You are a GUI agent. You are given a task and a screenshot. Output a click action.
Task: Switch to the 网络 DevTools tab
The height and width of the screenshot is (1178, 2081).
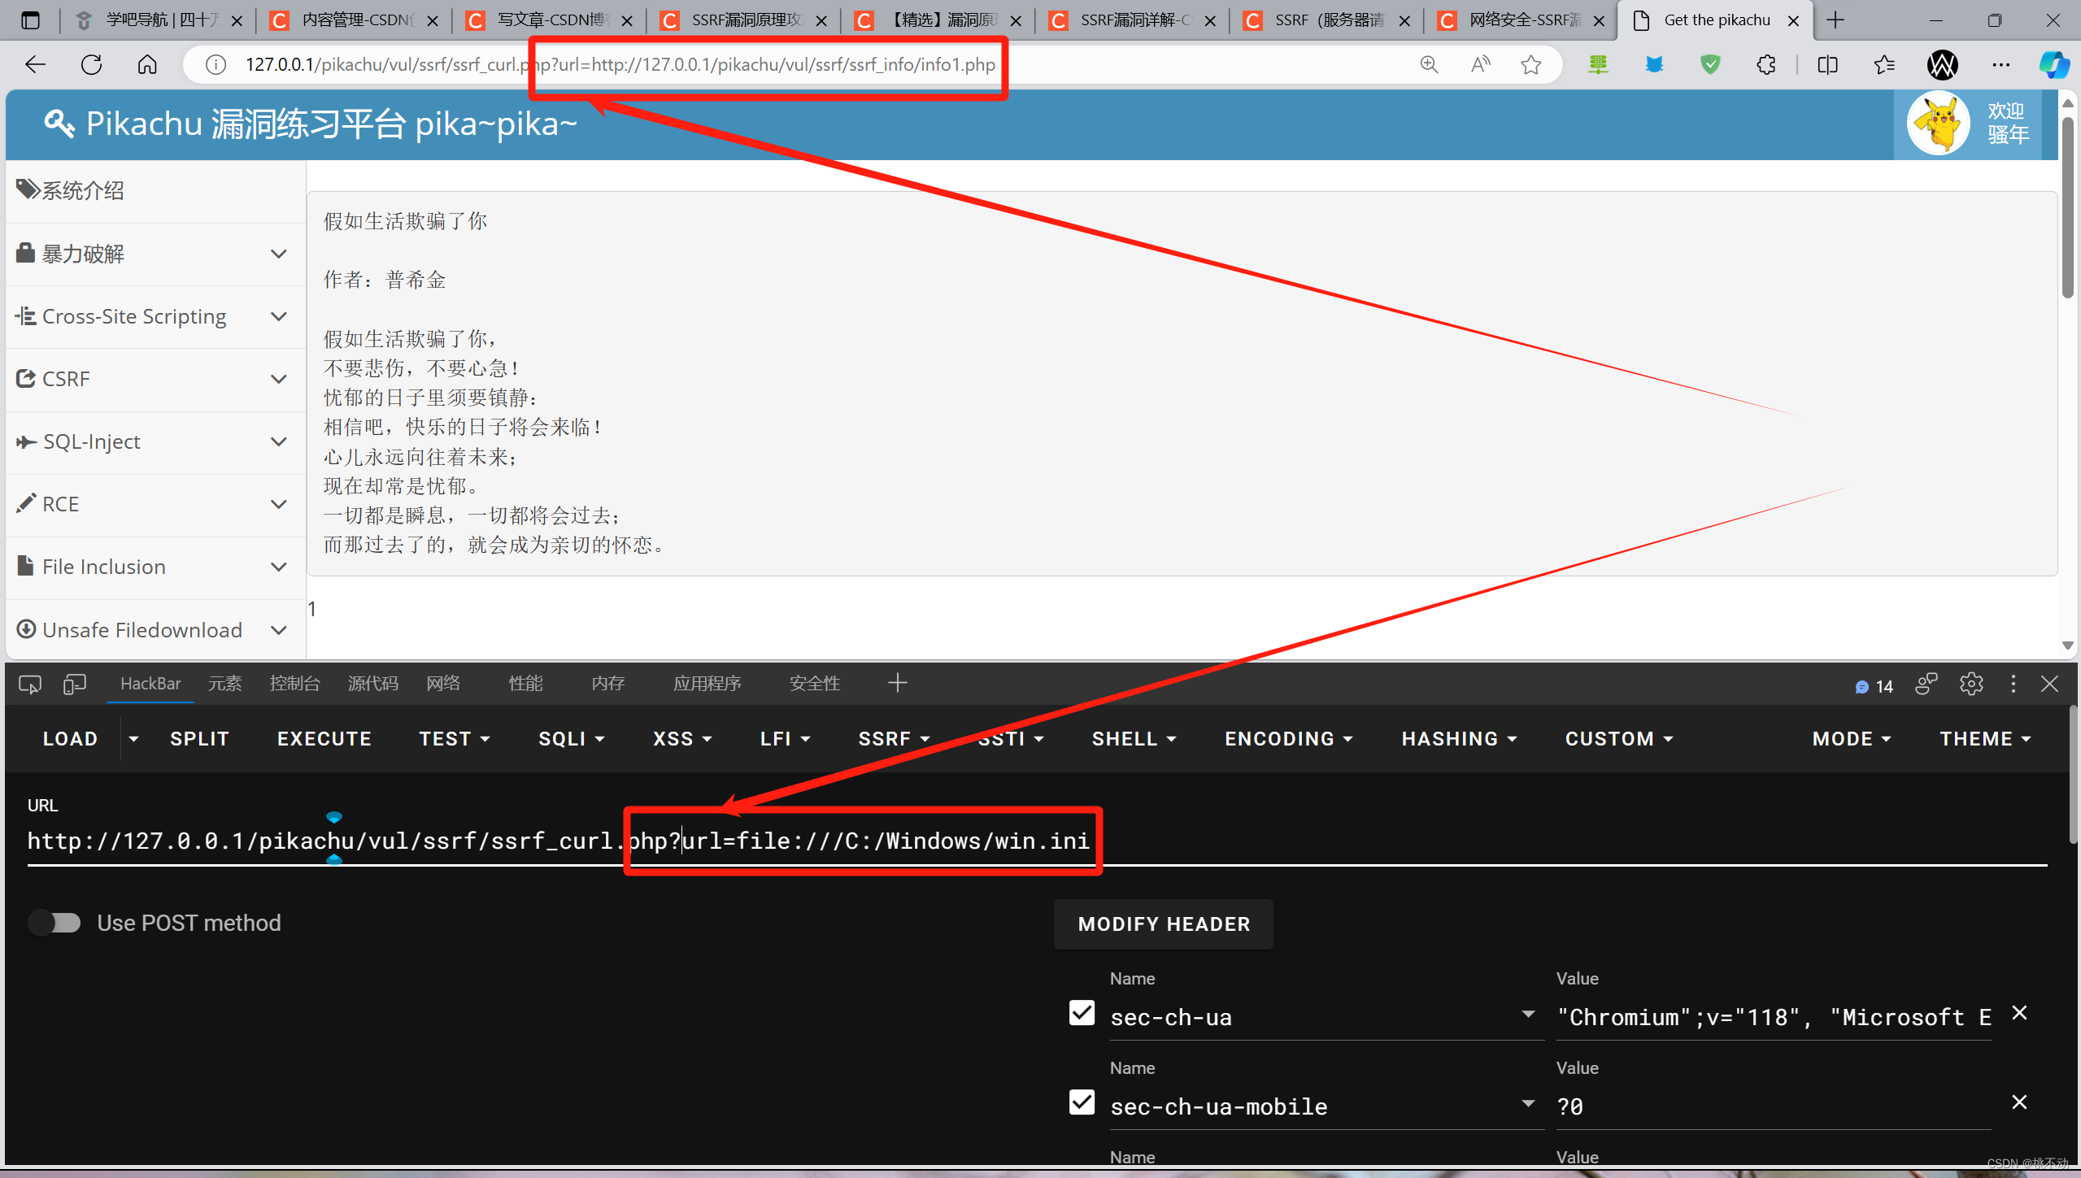[443, 684]
